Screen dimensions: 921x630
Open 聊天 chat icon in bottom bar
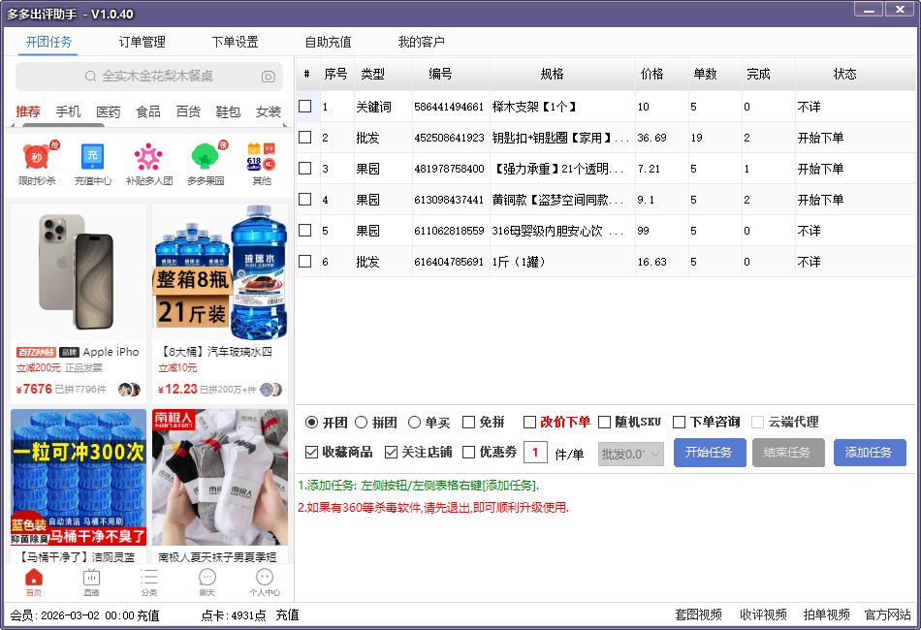coord(206,579)
